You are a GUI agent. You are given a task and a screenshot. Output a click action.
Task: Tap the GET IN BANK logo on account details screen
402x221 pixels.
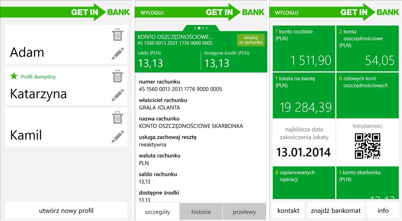(235, 12)
